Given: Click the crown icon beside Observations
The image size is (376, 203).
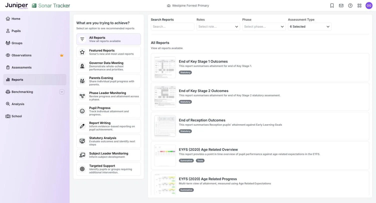Looking at the screenshot, I should 61,55.
